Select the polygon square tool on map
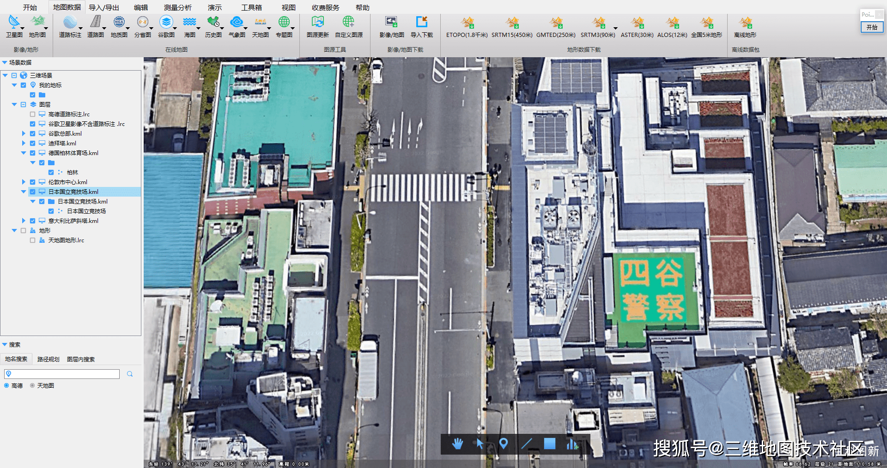The width and height of the screenshot is (887, 468). point(550,444)
